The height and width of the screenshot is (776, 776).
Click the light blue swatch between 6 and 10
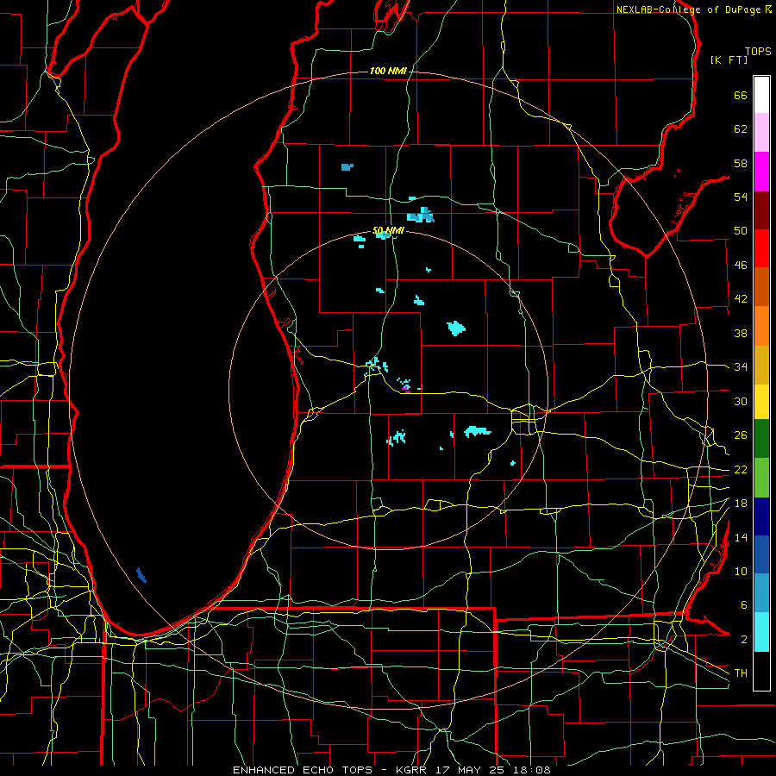[761, 593]
